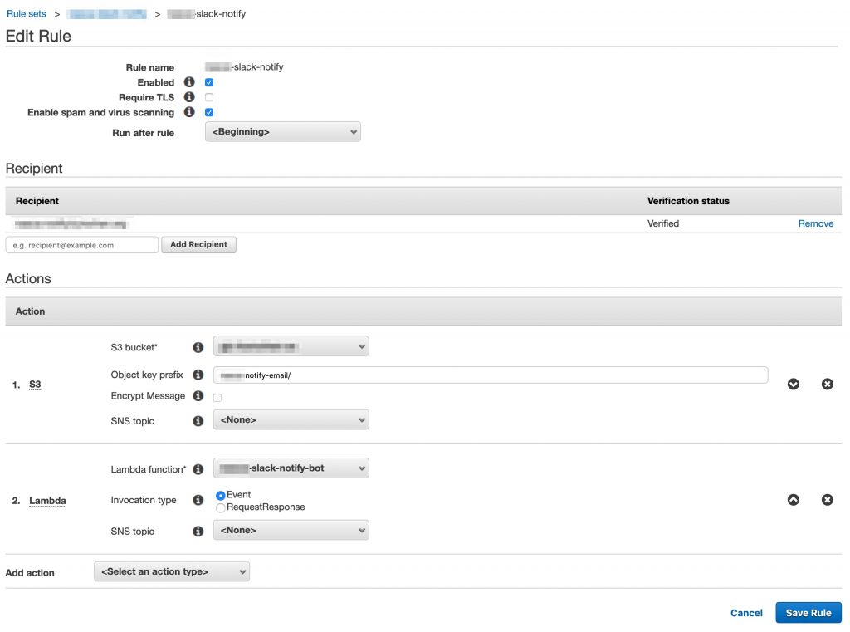This screenshot has height=632, width=850.
Task: Open the Run after rule dropdown
Action: [282, 131]
